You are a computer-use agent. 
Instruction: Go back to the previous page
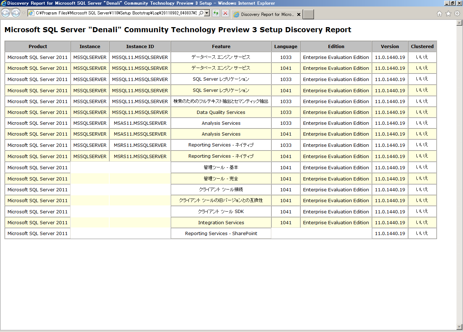(x=6, y=13)
